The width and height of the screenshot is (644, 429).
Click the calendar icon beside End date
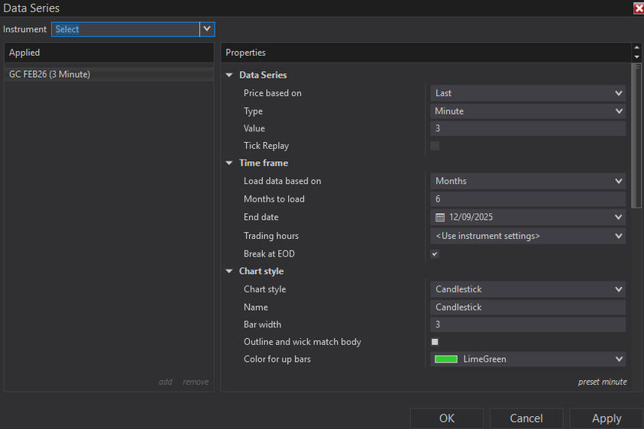coord(440,218)
